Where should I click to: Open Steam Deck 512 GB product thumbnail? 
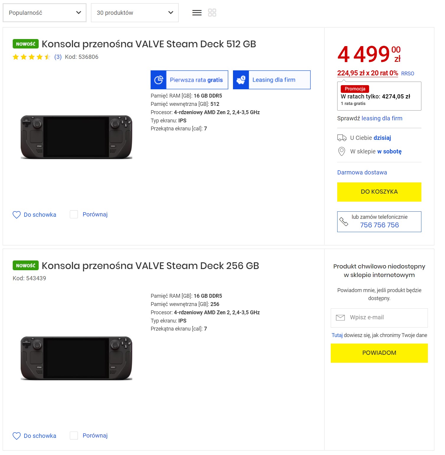click(76, 137)
